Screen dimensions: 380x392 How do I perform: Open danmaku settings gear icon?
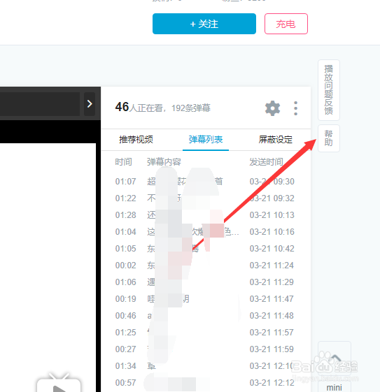272,108
